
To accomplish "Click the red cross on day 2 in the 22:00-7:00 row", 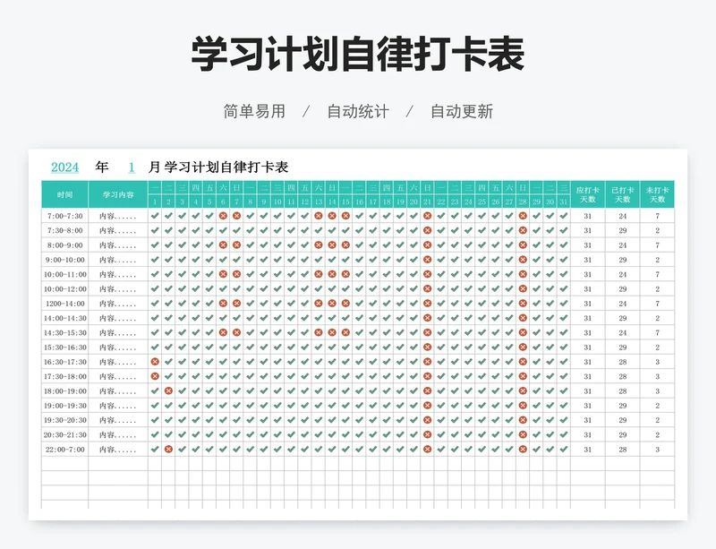I will point(168,450).
